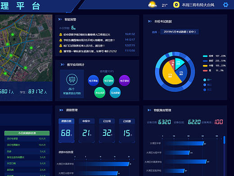
Task: Click the green 今日疾病排名表 header
Action: point(27,133)
